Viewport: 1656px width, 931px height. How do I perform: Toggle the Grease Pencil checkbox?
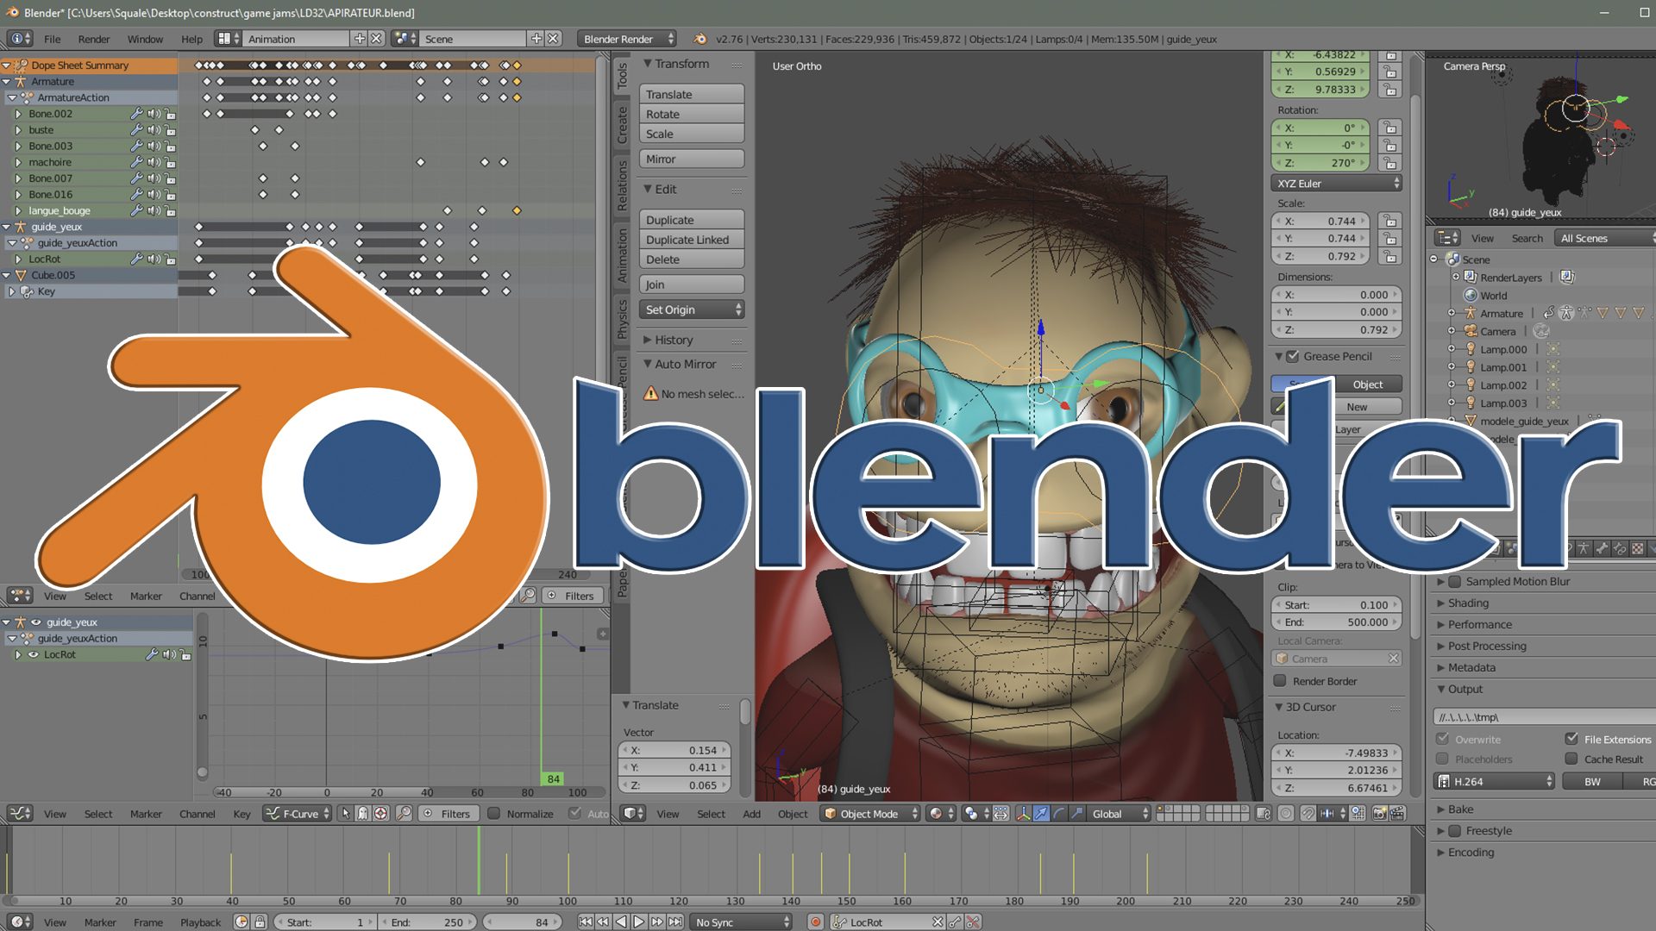coord(1293,356)
